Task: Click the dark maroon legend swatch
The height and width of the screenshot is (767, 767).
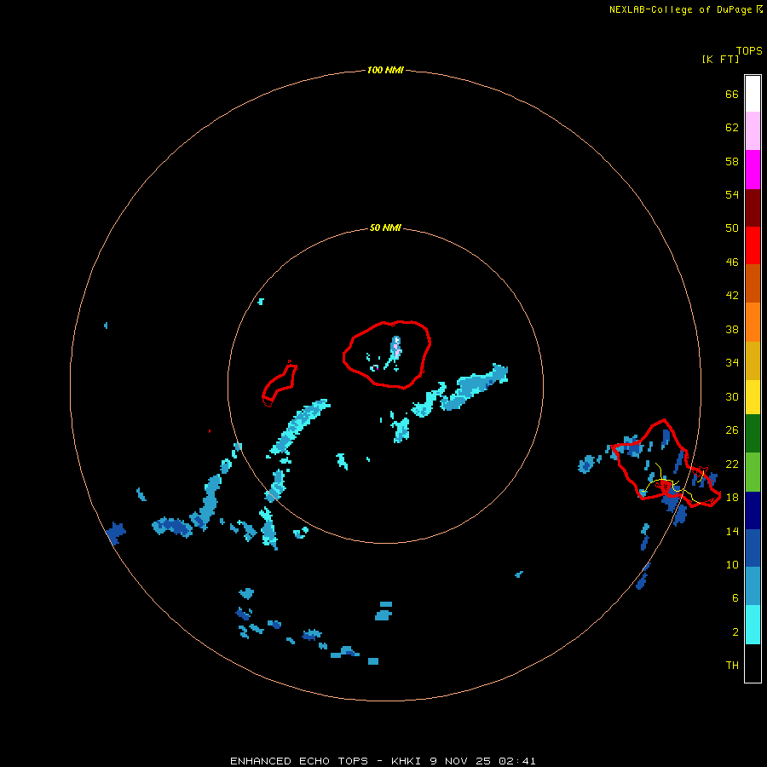Action: (x=753, y=207)
